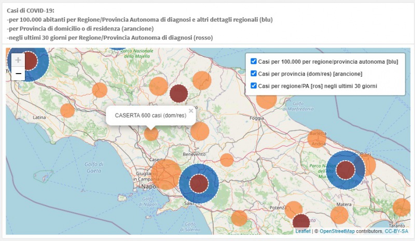Open the OpenStreetMap attribution link
Viewport: 415px width, 241px height.
(337, 231)
